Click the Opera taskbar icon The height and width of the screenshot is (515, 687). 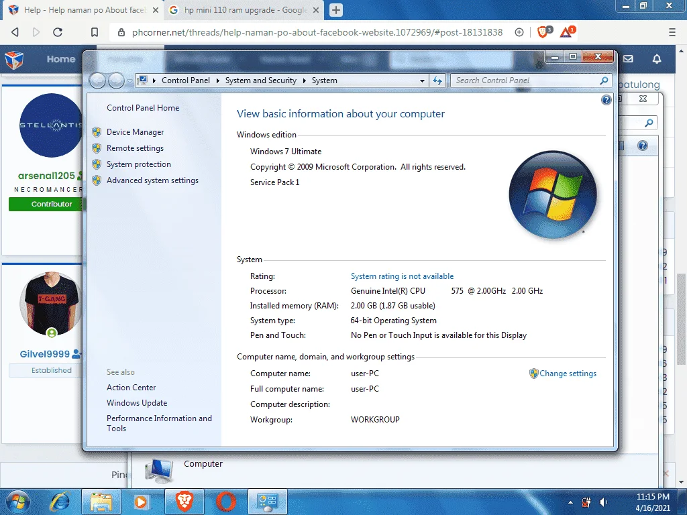(x=225, y=502)
